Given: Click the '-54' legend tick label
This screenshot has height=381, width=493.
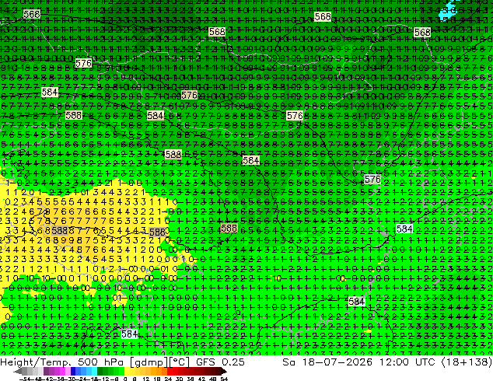Looking at the screenshot, I should click(25, 379).
